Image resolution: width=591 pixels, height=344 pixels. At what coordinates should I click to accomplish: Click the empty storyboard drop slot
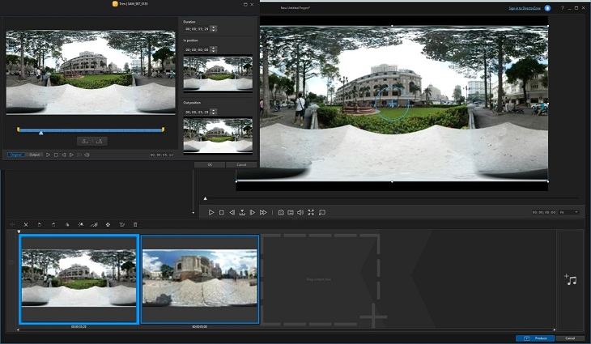point(320,279)
